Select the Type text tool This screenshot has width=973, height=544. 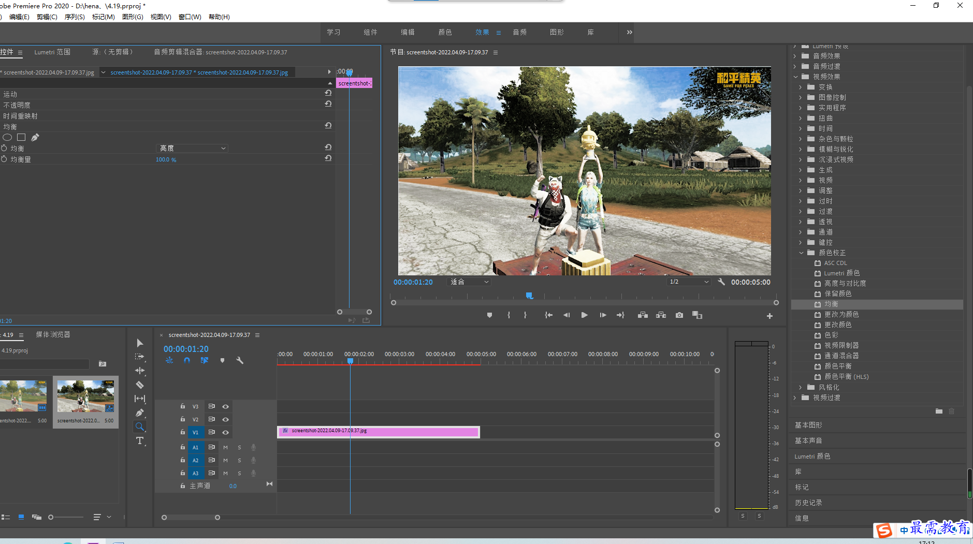pos(140,440)
